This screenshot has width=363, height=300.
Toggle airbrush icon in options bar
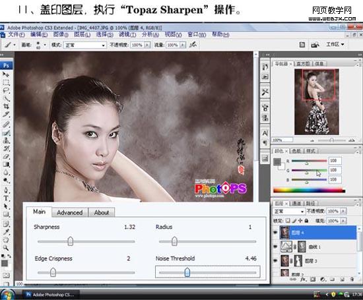tap(193, 44)
